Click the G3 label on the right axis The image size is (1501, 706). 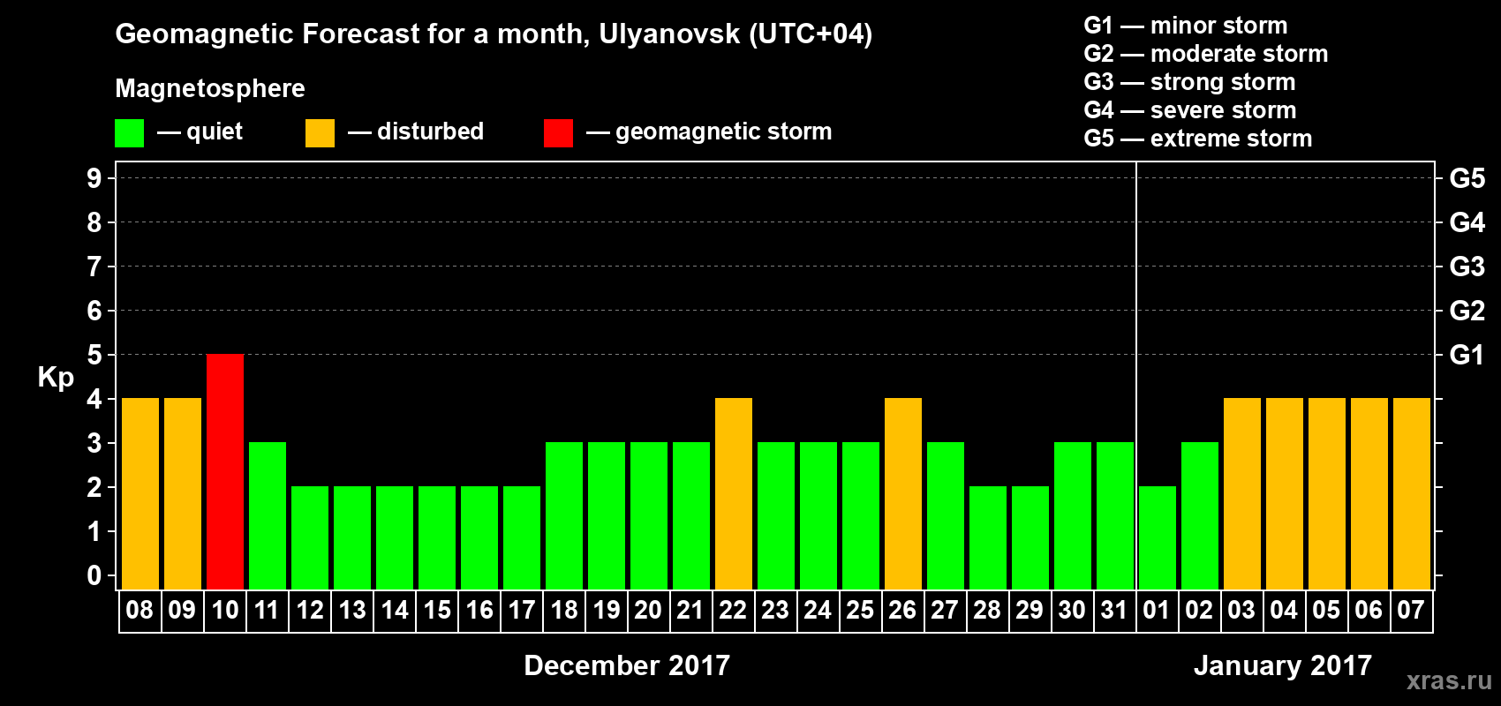(x=1467, y=267)
